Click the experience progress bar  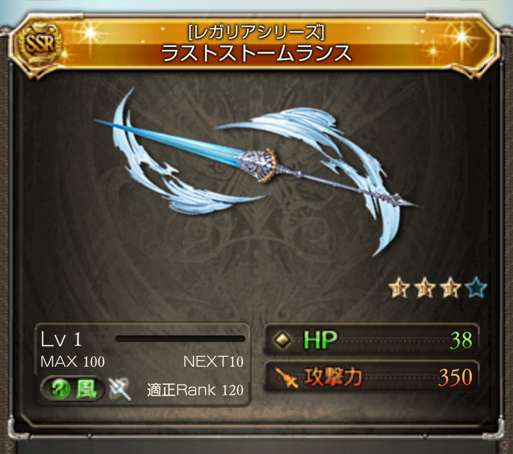point(180,339)
